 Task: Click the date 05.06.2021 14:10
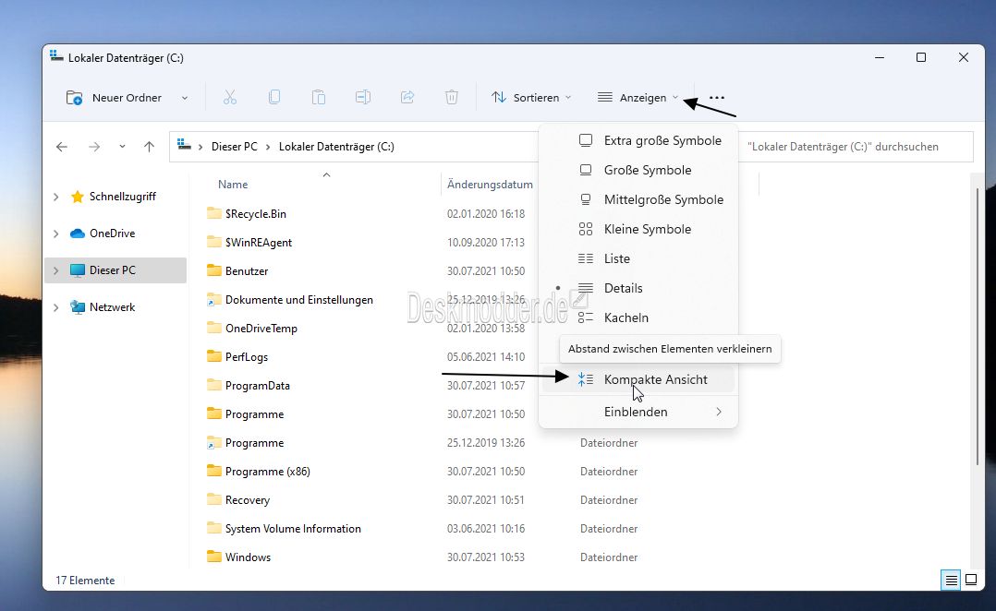click(x=486, y=356)
